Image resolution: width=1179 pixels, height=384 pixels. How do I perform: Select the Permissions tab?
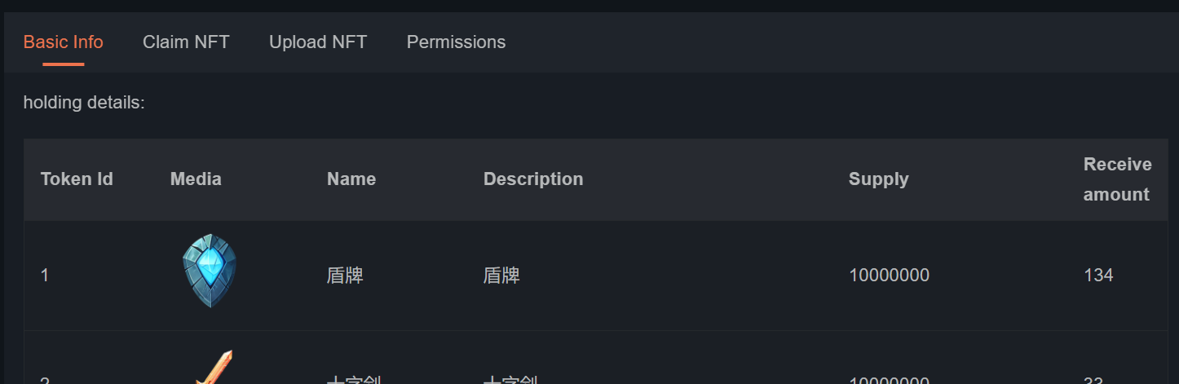click(x=456, y=42)
